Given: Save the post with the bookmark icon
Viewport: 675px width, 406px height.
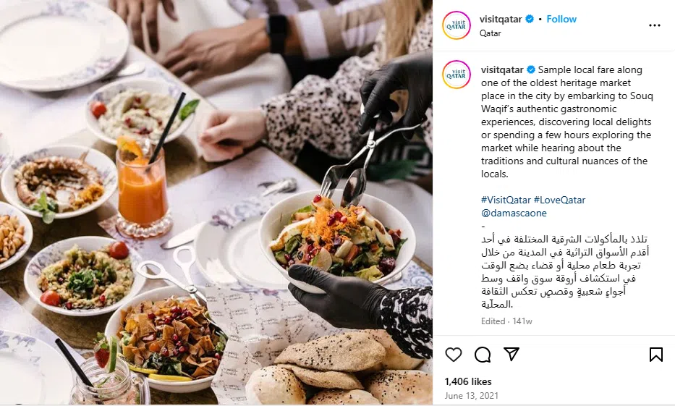Looking at the screenshot, I should [x=655, y=355].
